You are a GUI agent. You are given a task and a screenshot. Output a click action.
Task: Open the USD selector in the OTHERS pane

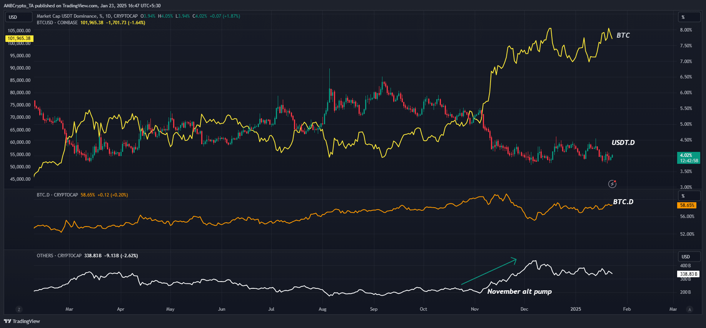pos(688,256)
